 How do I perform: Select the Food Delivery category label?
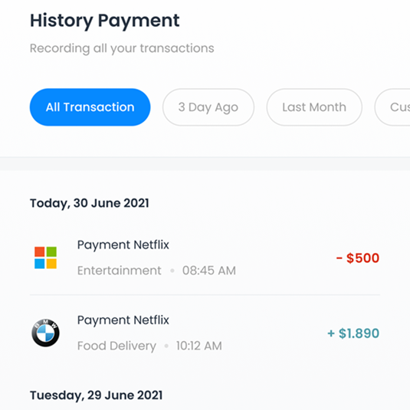[117, 346]
